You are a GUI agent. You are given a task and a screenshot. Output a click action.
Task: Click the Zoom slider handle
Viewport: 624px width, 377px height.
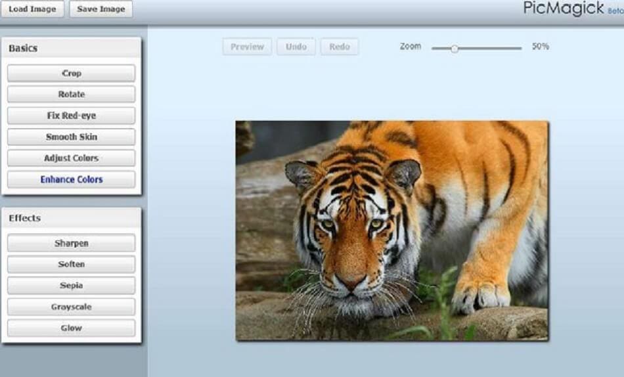pos(454,48)
